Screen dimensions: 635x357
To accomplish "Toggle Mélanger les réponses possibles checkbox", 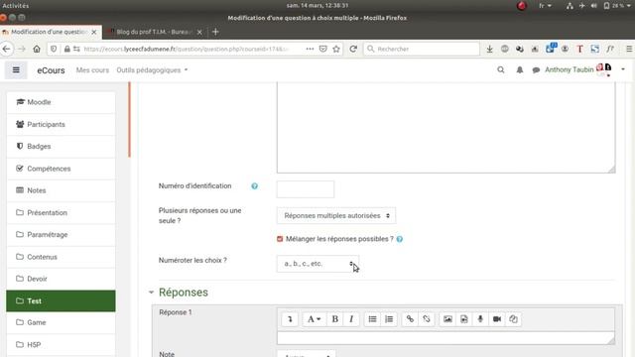I will pyautogui.click(x=280, y=239).
